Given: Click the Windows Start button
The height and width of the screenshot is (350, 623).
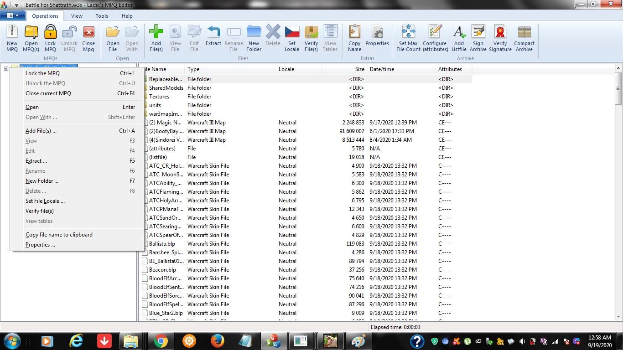Looking at the screenshot, I should tap(11, 341).
